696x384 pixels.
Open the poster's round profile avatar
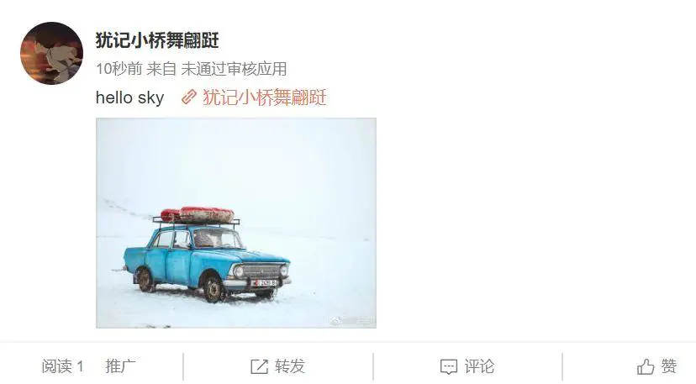pos(51,53)
